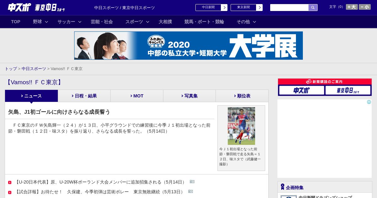Screen dimensions: 377x198
Task: Click camera icon beside U-20日本代表 headline
Action: pyautogui.click(x=192, y=182)
